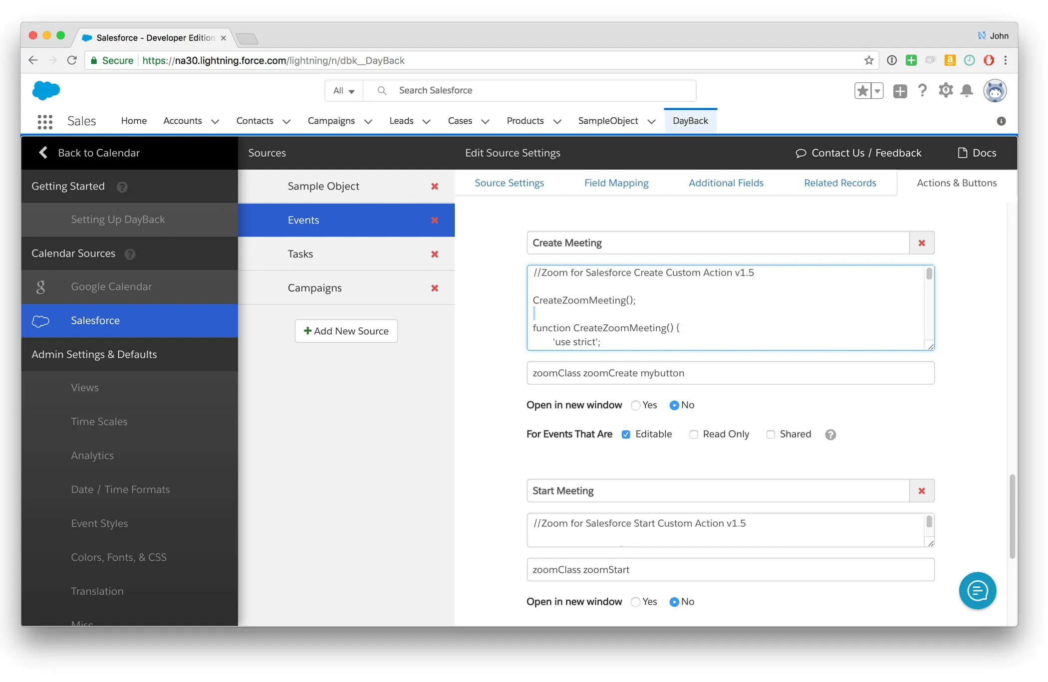Click the Create Meeting code scrollbar
The image size is (1048, 682).
coord(929,274)
